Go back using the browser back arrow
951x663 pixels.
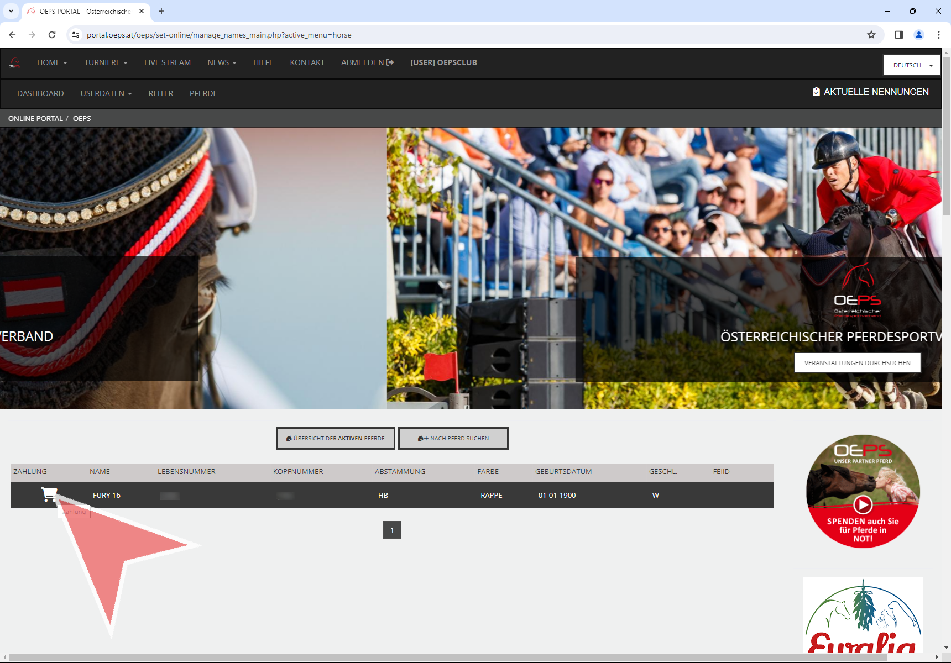12,35
